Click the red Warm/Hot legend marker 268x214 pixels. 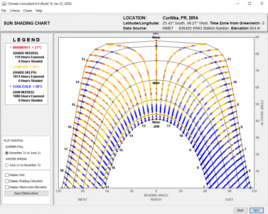point(10,47)
